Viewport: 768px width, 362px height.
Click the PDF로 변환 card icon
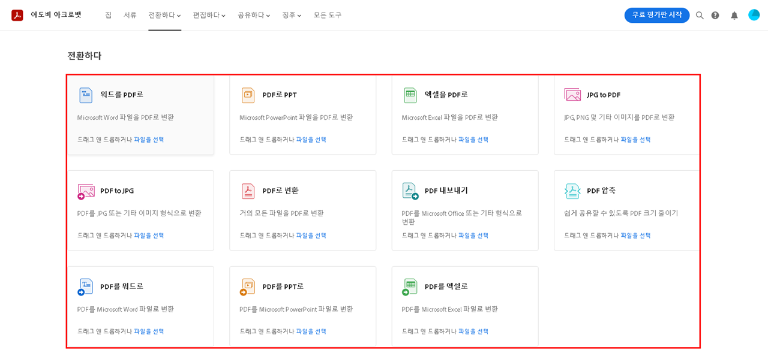[x=248, y=191]
